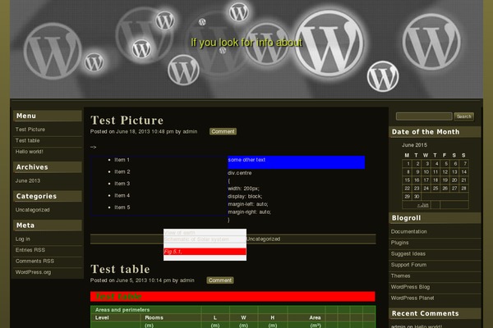This screenshot has height=328, width=493.
Task: Open the Test table post title
Action: 120,269
